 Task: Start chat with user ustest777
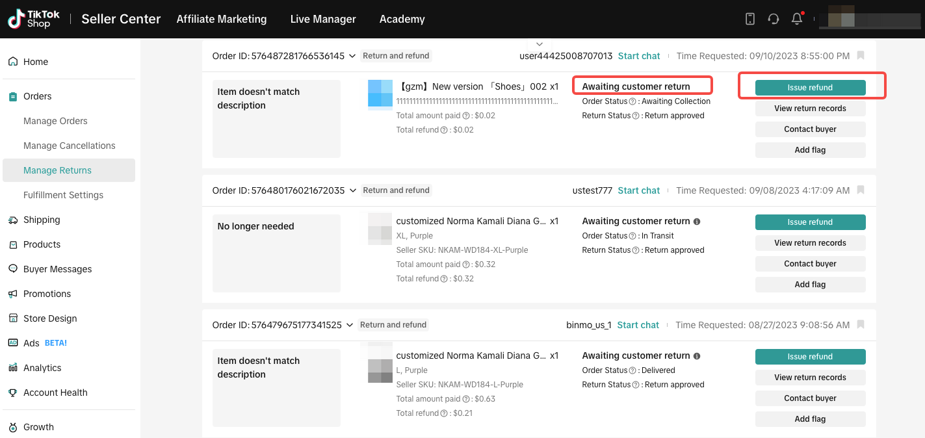pos(639,190)
